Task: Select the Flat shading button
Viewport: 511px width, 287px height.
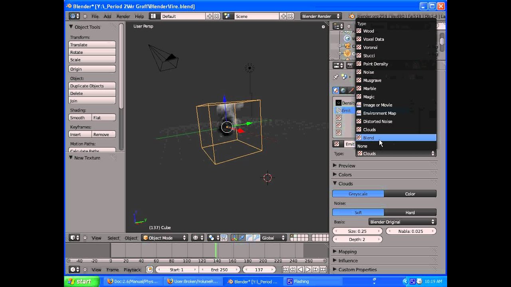Action: tap(104, 118)
